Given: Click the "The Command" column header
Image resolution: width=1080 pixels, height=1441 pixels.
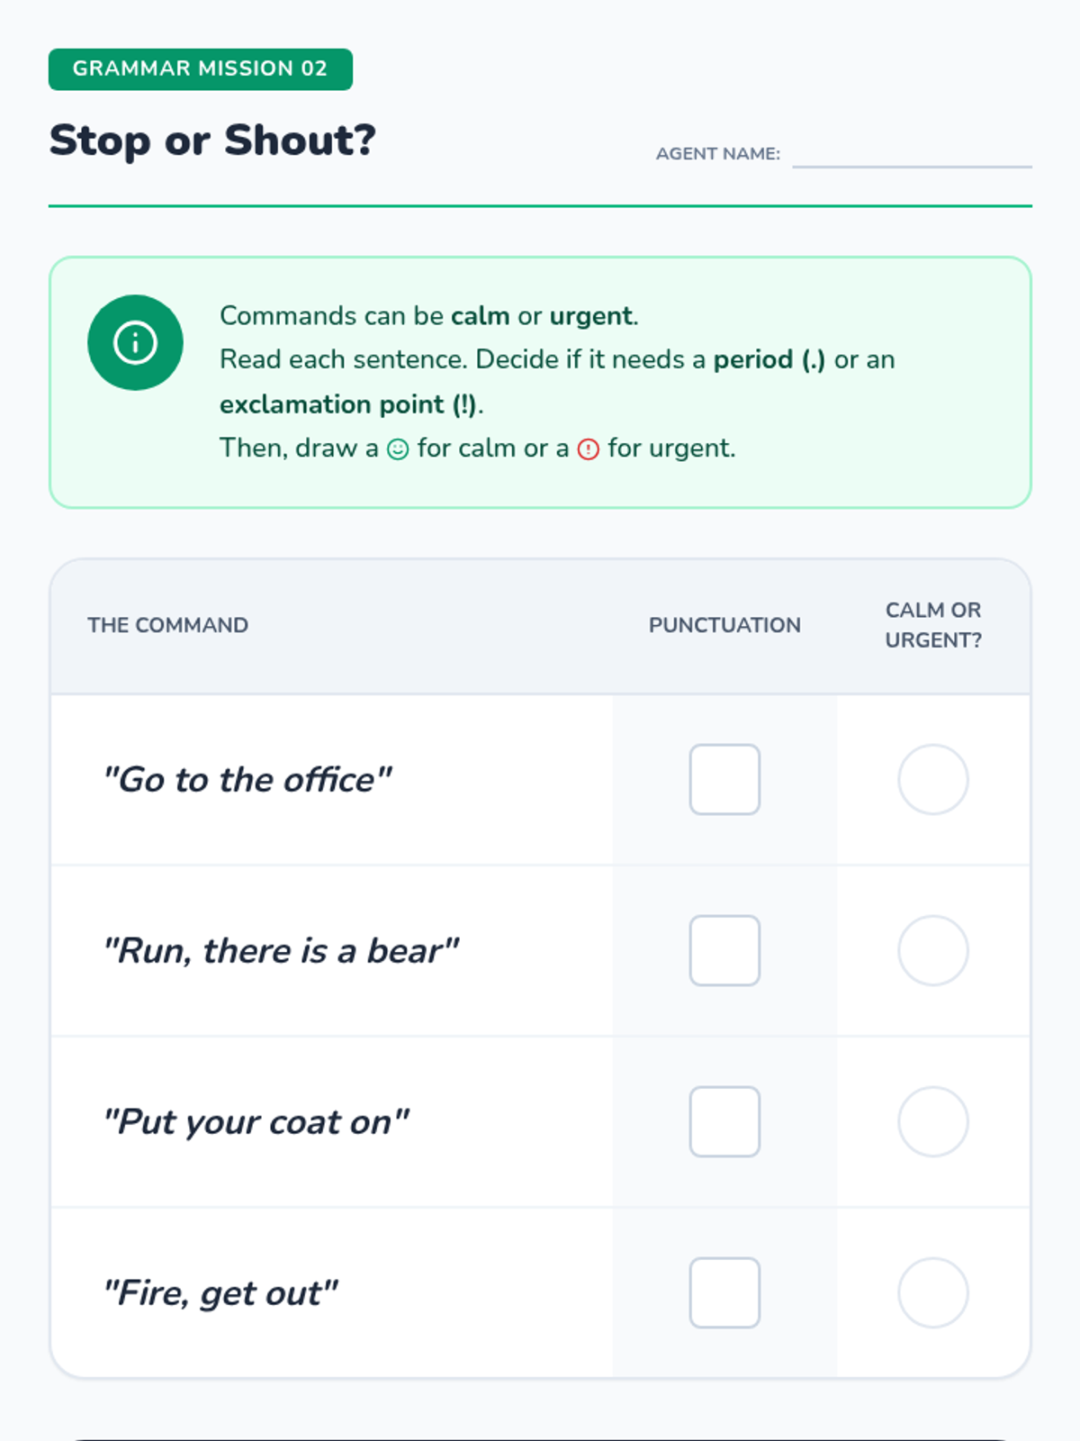Looking at the screenshot, I should [167, 625].
